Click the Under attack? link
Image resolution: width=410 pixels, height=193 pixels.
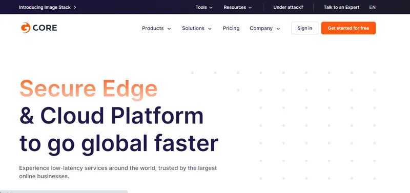tap(288, 7)
